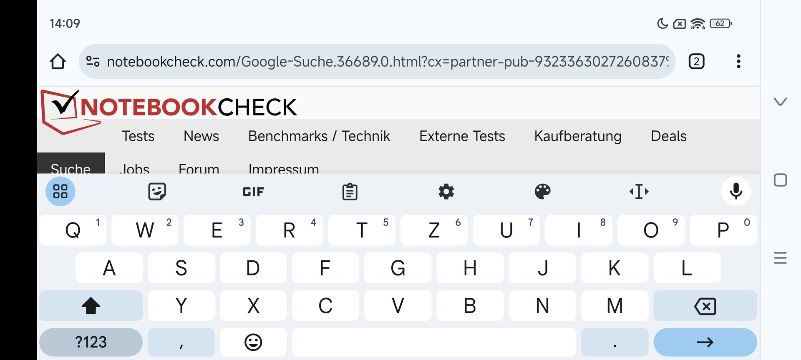
Task: Switch to the ?123 symbols layout
Action: click(x=91, y=342)
